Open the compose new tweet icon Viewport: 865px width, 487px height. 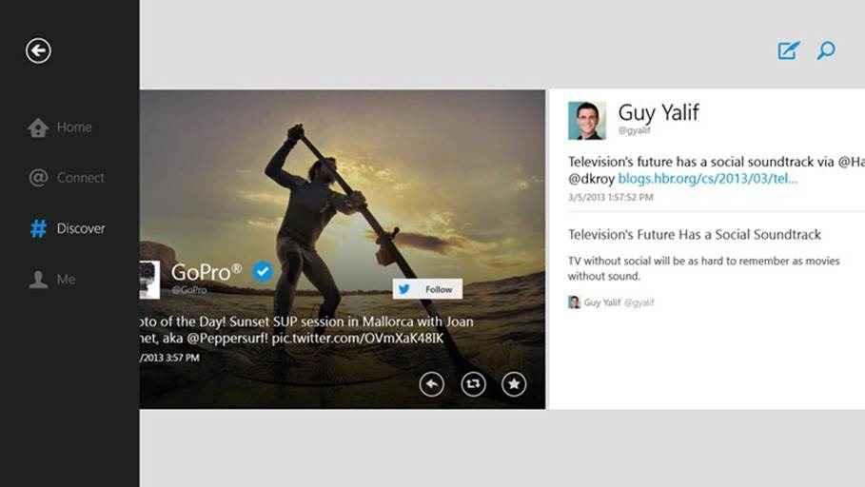pos(788,50)
